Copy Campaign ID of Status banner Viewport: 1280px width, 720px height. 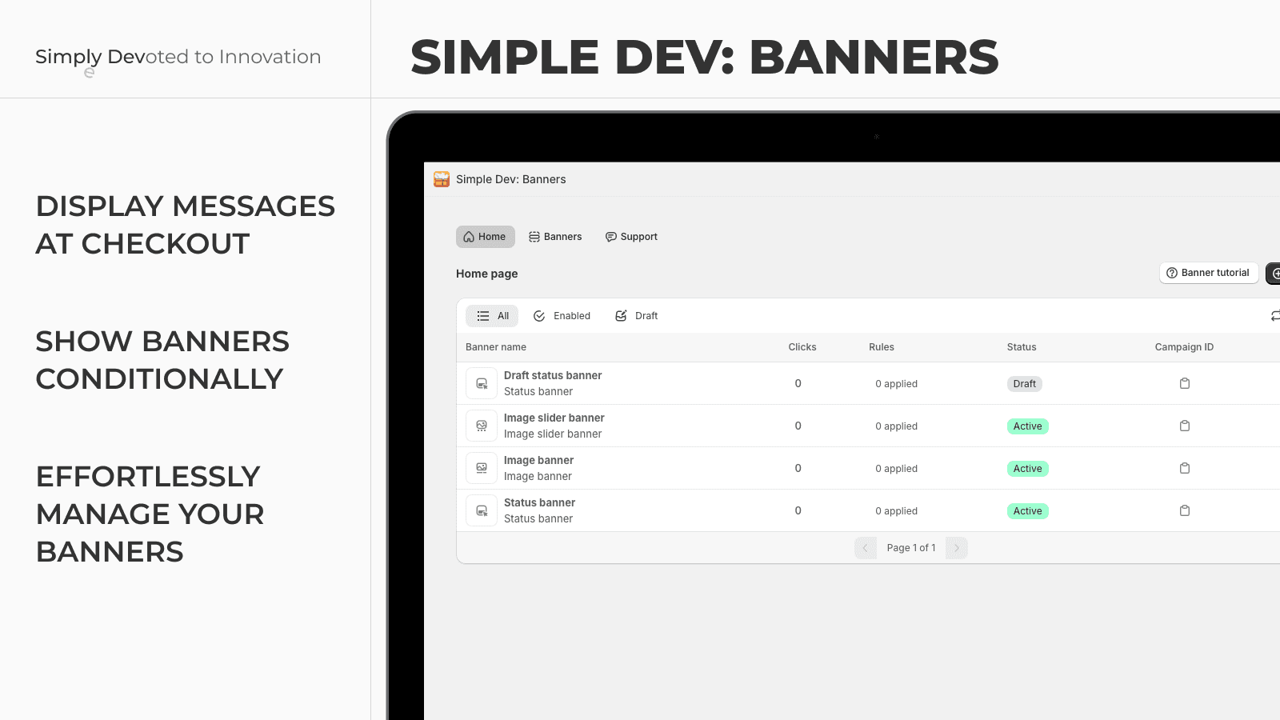click(x=1185, y=510)
